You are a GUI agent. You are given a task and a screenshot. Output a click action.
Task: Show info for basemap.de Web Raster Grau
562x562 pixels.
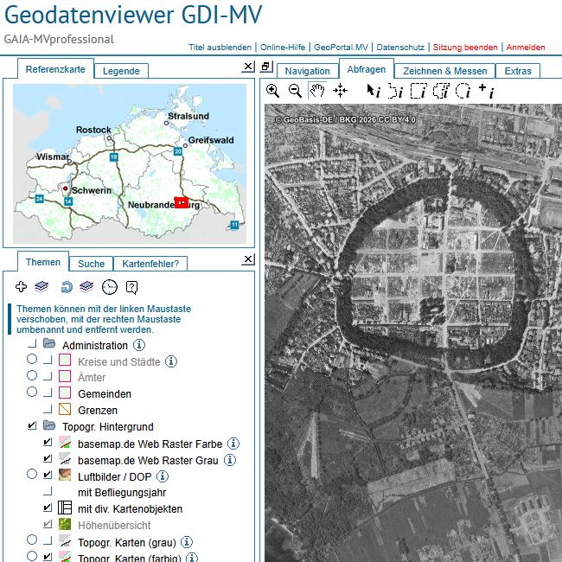click(230, 459)
